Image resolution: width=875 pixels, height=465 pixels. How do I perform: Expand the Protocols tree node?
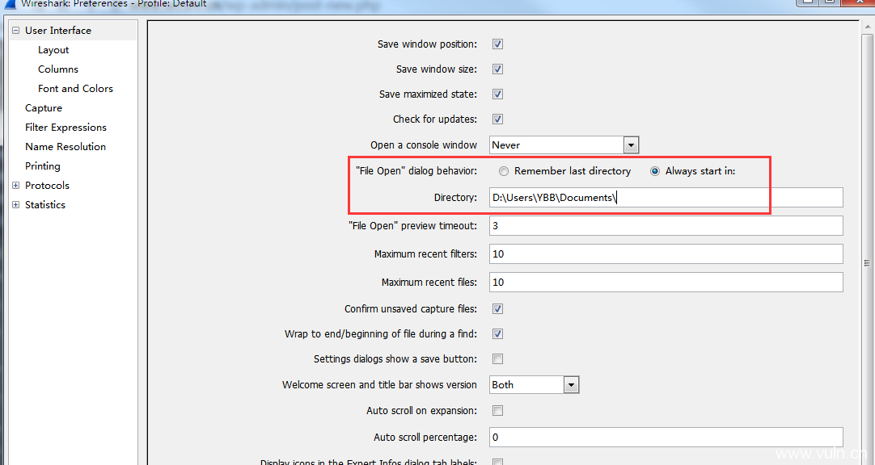15,186
